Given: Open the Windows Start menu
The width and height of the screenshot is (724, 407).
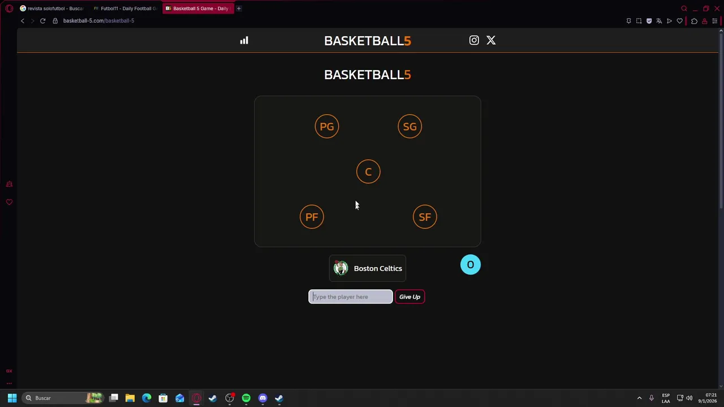Looking at the screenshot, I should [12, 398].
